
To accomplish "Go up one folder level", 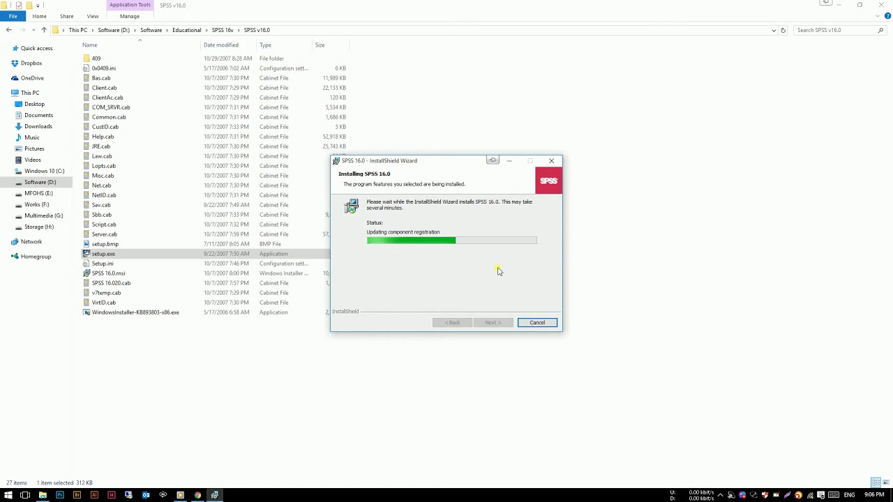I will pyautogui.click(x=44, y=30).
